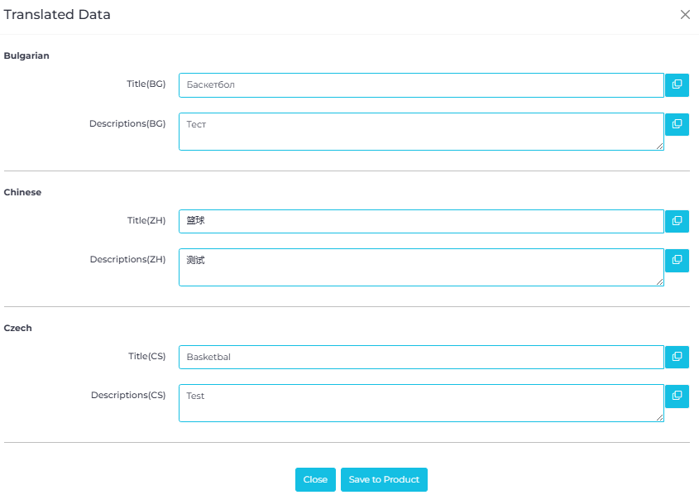Copy the Descriptions(CS) text
The width and height of the screenshot is (699, 495).
pos(677,396)
